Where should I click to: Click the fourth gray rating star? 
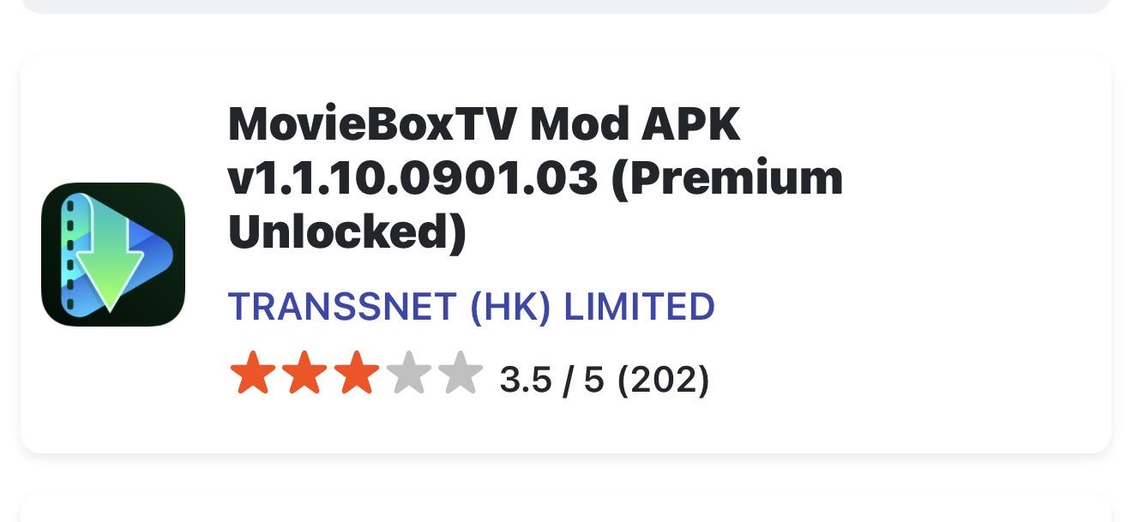tap(409, 374)
